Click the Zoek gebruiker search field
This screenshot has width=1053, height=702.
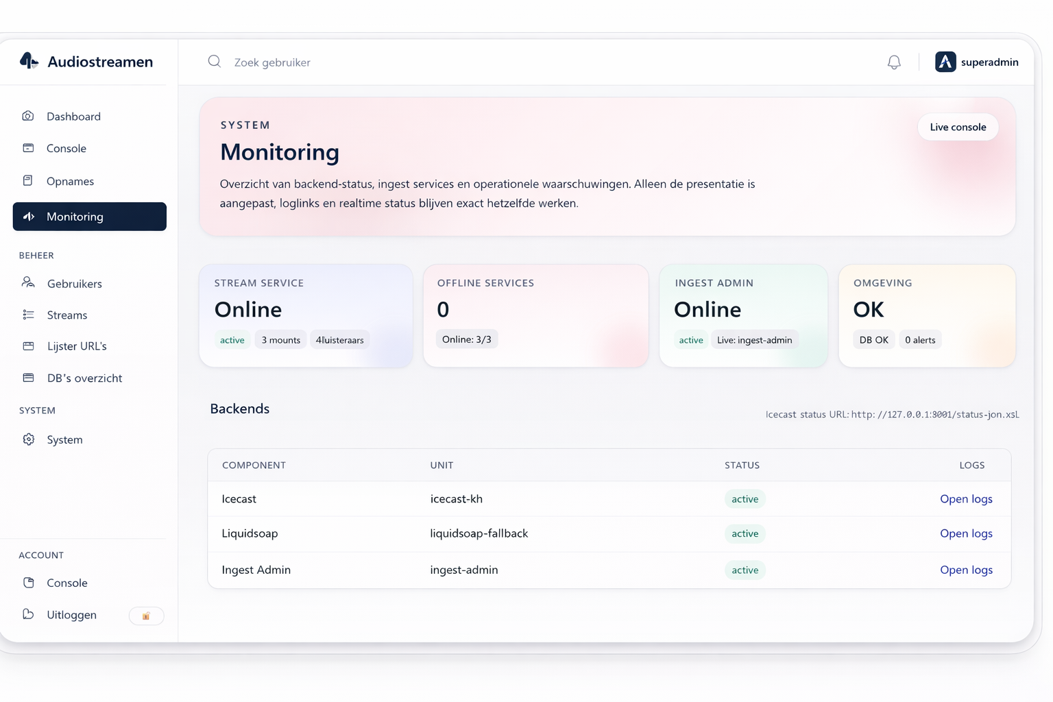click(x=271, y=62)
